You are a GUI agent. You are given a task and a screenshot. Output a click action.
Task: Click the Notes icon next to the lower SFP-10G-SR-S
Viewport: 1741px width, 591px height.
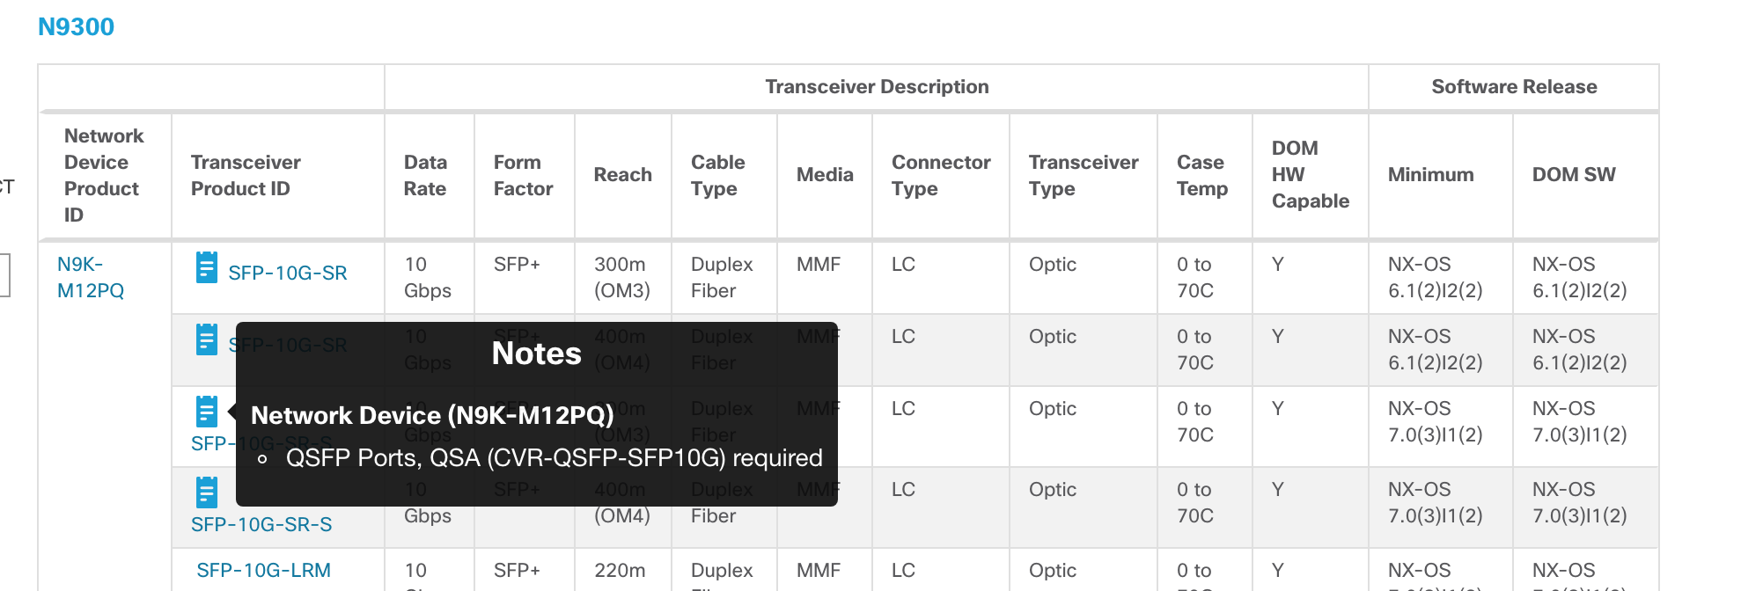click(206, 491)
